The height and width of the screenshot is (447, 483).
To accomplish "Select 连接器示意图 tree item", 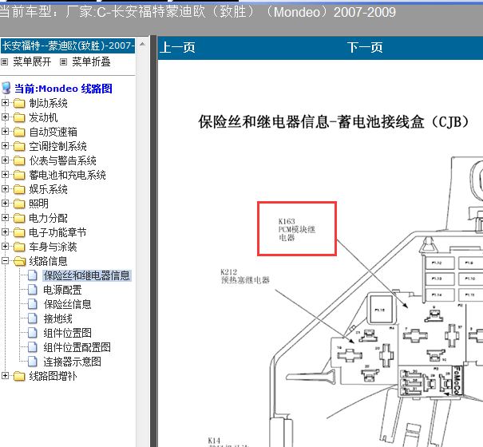I will point(73,362).
